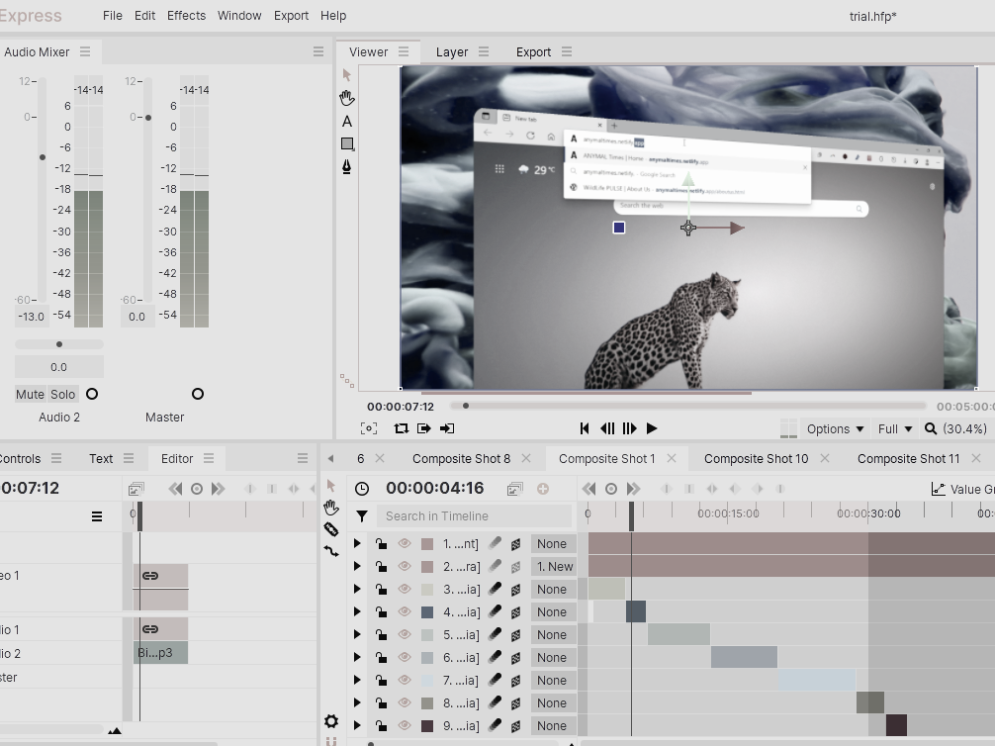Image resolution: width=995 pixels, height=746 pixels.
Task: Open the Effects menu
Action: (186, 16)
